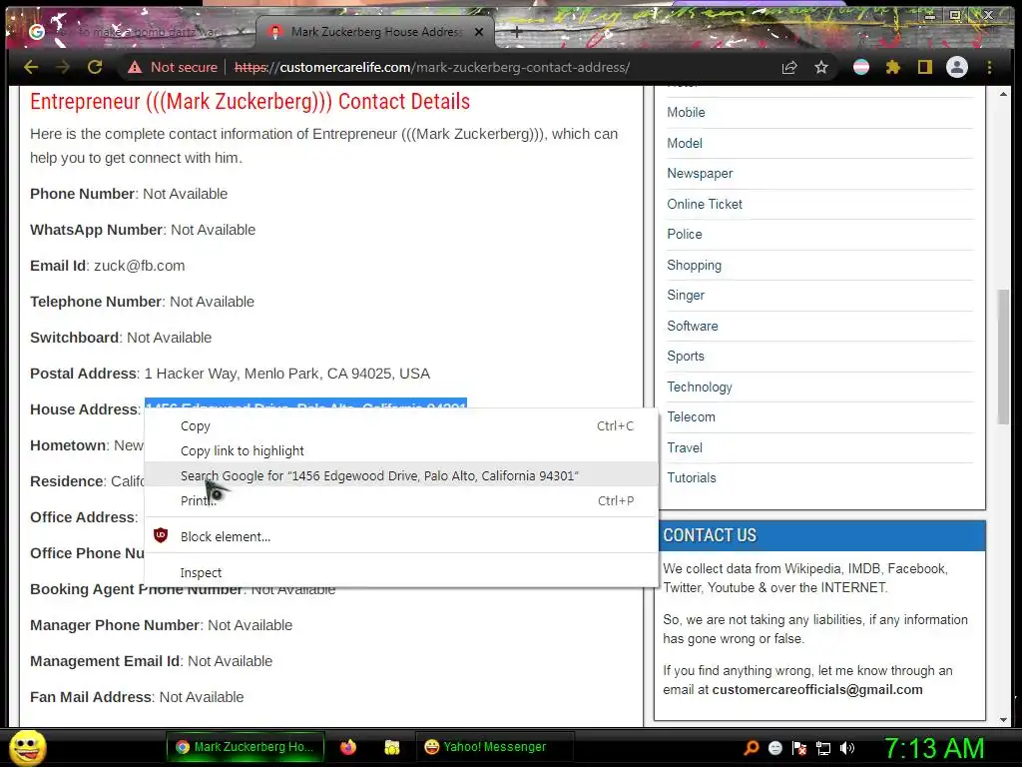
Task: Open the Shopping category link
Action: coord(695,265)
